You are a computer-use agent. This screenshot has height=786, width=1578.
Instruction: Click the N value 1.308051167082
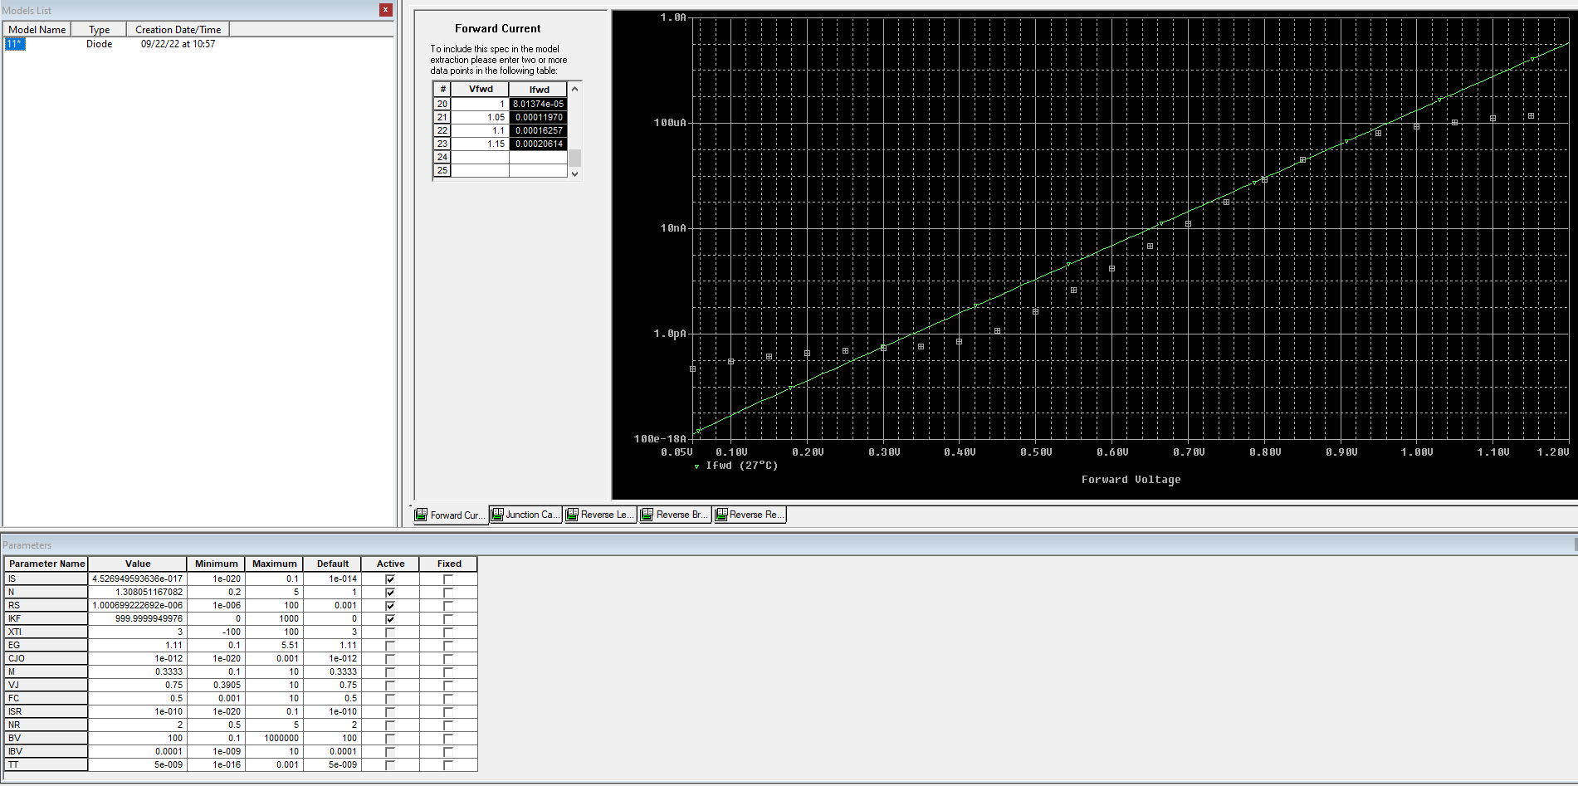[x=138, y=593]
